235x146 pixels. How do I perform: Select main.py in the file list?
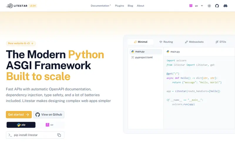coord(146,52)
